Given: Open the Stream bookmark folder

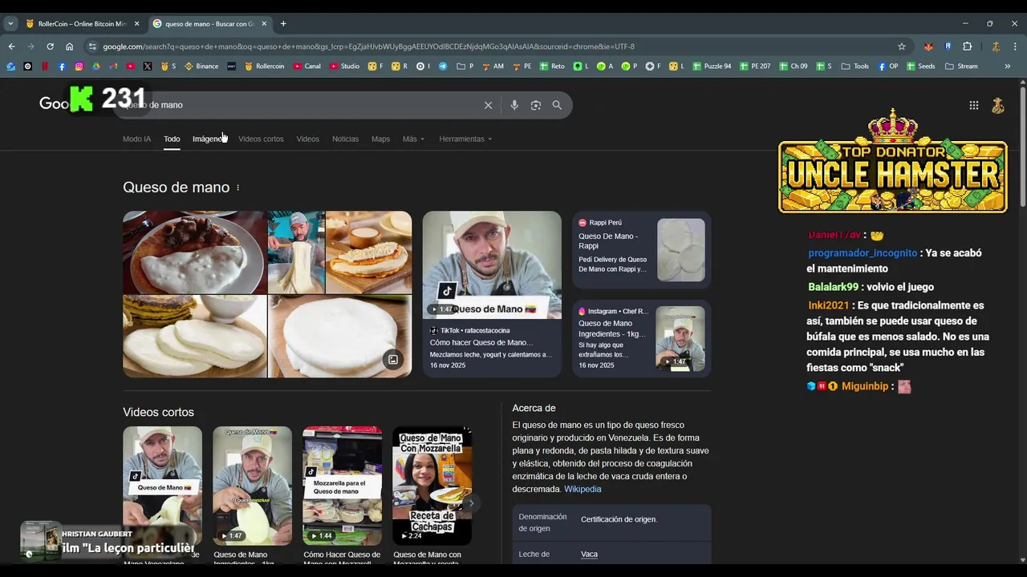Looking at the screenshot, I should click(x=961, y=67).
